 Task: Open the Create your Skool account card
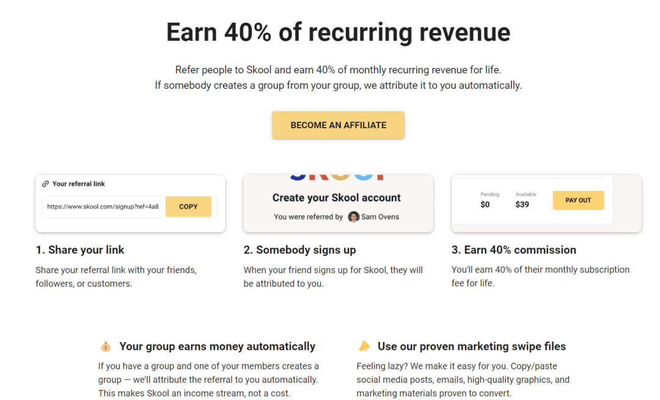click(x=338, y=203)
